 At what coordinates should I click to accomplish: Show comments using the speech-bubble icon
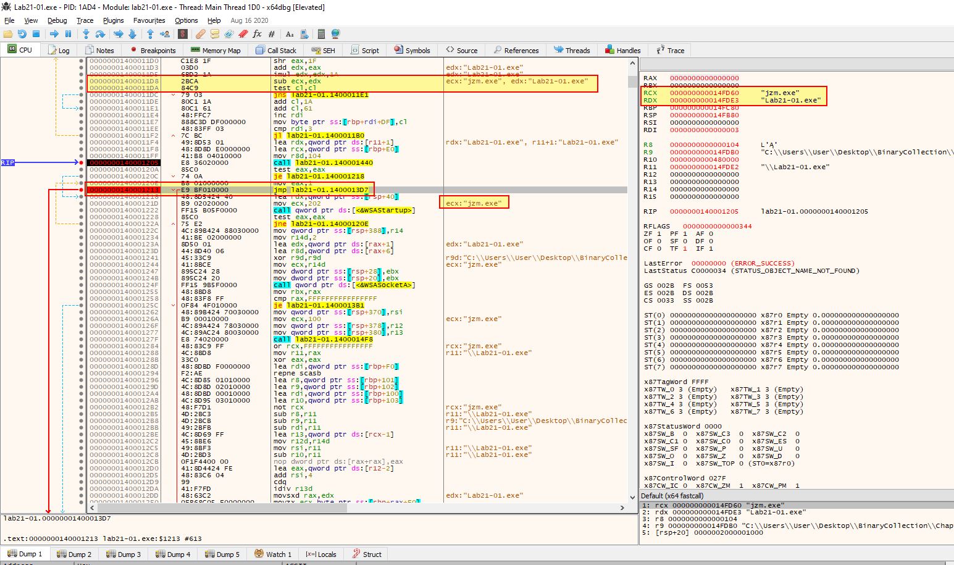point(214,34)
